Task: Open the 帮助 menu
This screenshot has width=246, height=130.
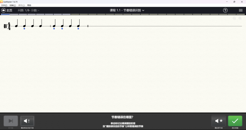Action: [29, 5]
